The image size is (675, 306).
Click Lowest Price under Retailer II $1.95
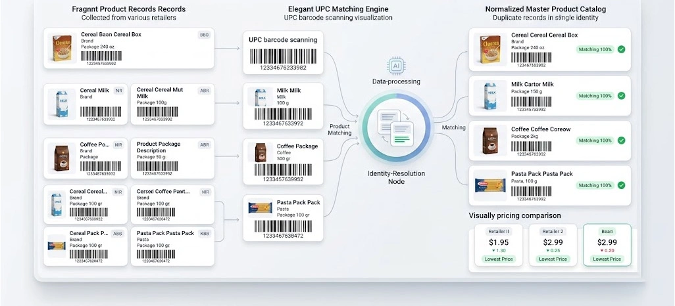click(499, 259)
